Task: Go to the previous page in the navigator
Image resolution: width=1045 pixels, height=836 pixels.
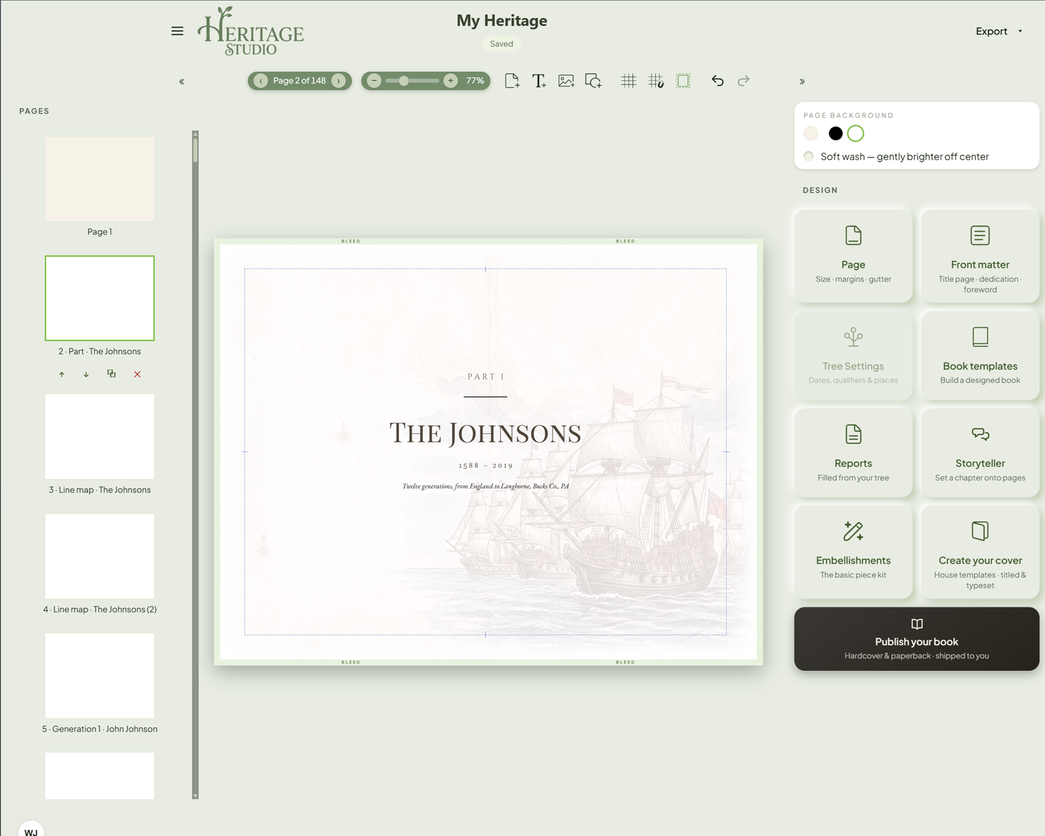Action: point(261,81)
